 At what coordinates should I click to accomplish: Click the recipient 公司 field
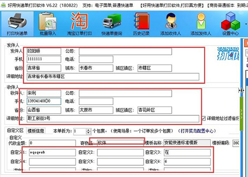(125, 93)
